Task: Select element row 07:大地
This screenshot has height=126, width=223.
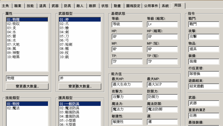Action: coord(27,44)
